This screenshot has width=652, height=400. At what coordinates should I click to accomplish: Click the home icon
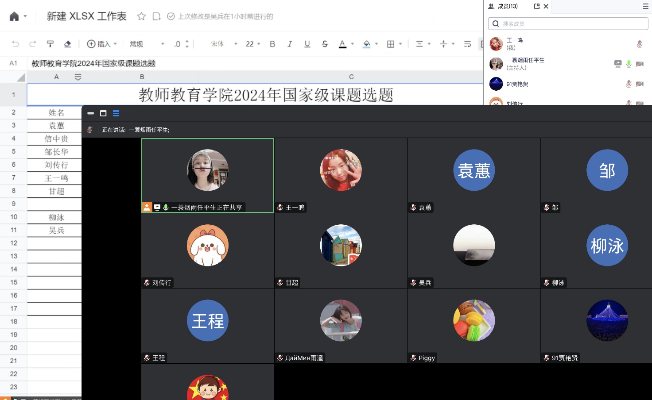pos(14,16)
